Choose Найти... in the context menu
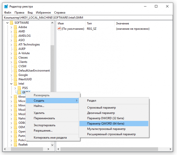 53,106
